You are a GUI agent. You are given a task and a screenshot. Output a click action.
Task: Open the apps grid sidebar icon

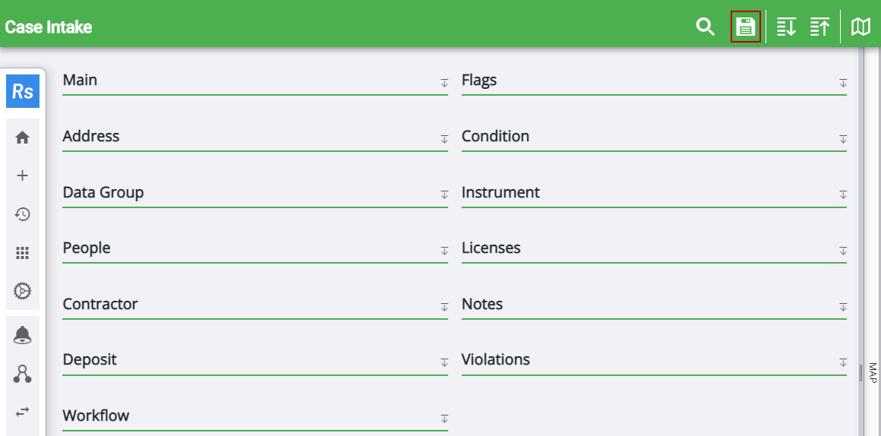pyautogui.click(x=23, y=253)
